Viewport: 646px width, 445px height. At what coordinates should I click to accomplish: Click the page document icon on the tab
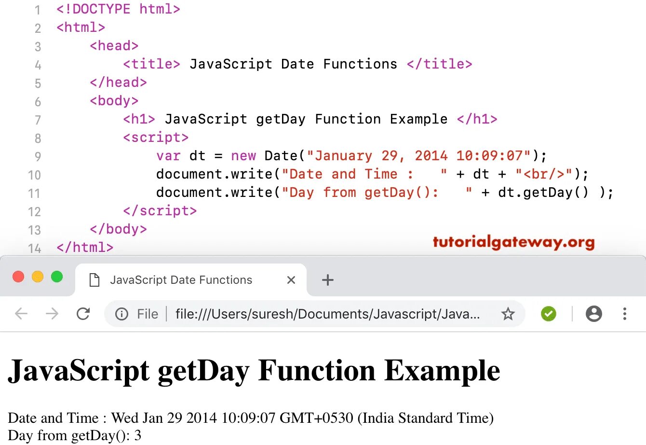coord(94,280)
